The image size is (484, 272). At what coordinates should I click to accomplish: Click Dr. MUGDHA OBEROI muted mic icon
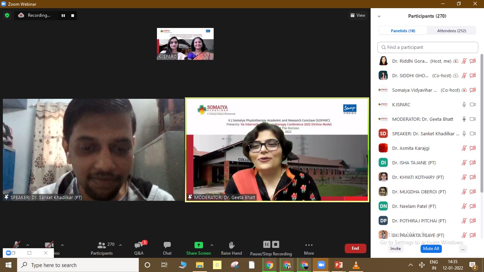(464, 192)
